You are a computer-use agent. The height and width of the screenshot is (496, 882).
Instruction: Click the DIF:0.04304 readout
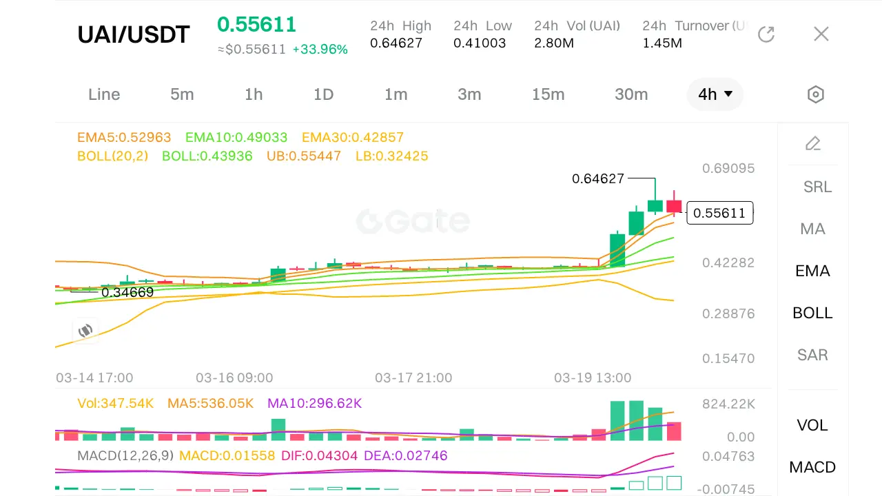click(319, 455)
